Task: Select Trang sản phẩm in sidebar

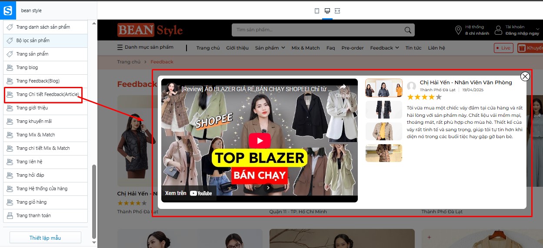Action: (46, 54)
